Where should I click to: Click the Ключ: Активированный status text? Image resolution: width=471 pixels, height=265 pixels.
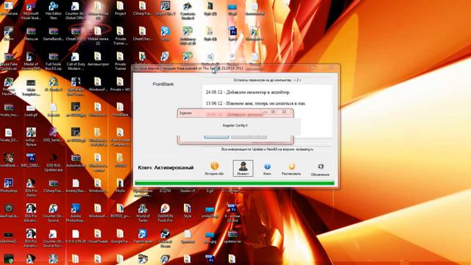coord(166,168)
